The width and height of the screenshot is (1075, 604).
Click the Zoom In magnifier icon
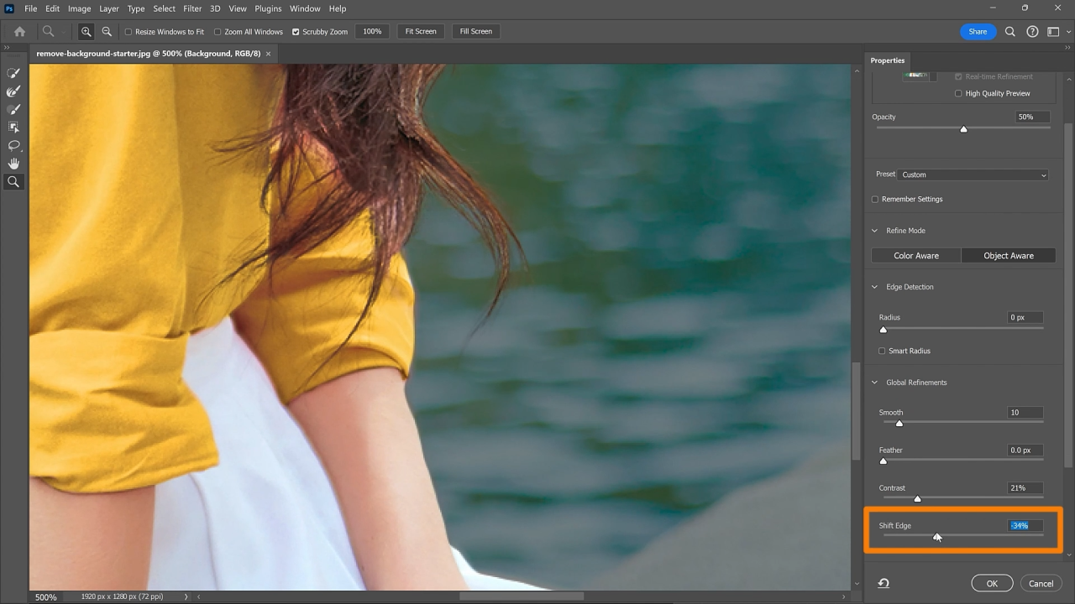[x=86, y=32]
